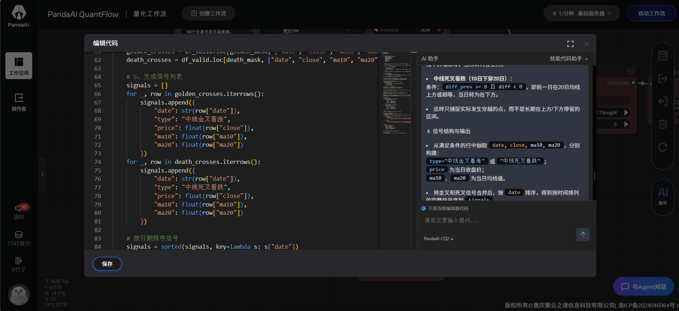
Task: Click the 与Agent对话 chat button
Action: [644, 287]
